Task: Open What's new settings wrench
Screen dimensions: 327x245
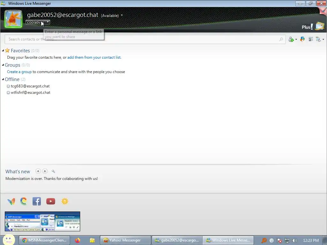Action: tap(53, 171)
